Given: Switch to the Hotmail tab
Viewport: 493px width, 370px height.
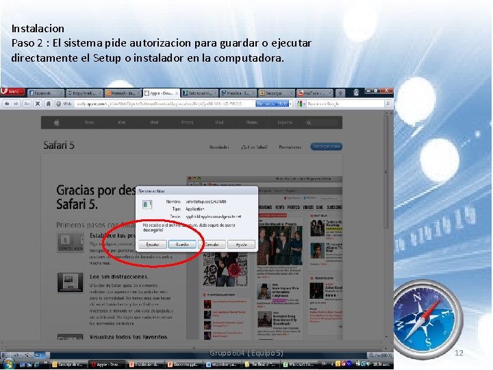Looking at the screenshot, I should point(123,93).
